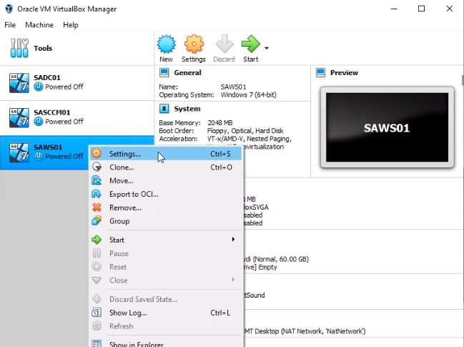This screenshot has height=347, width=464.
Task: Click the General section header
Action: click(187, 73)
